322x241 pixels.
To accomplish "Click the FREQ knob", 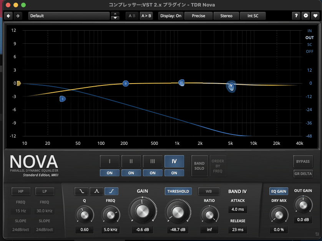I will click(111, 215).
